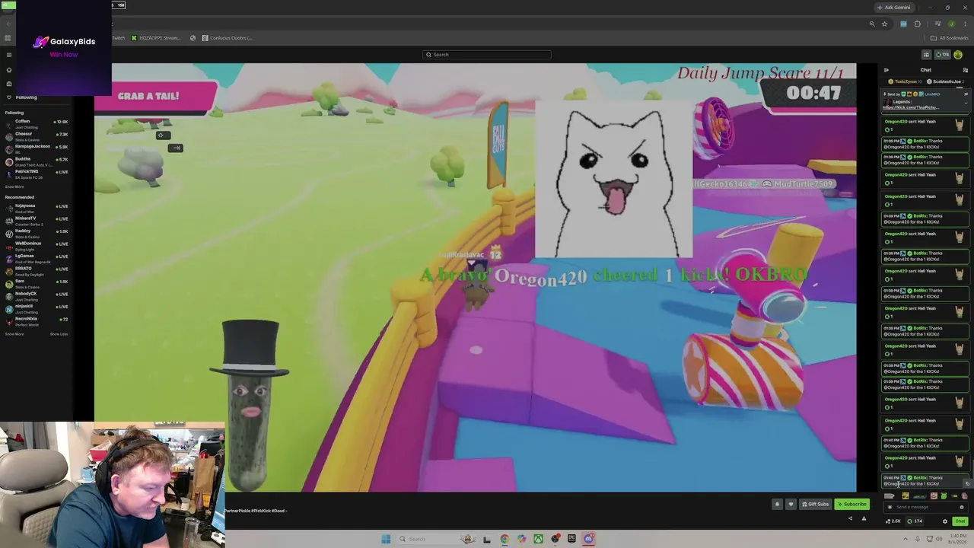Open the Windows Start menu
Image resolution: width=974 pixels, height=548 pixels.
coord(386,539)
